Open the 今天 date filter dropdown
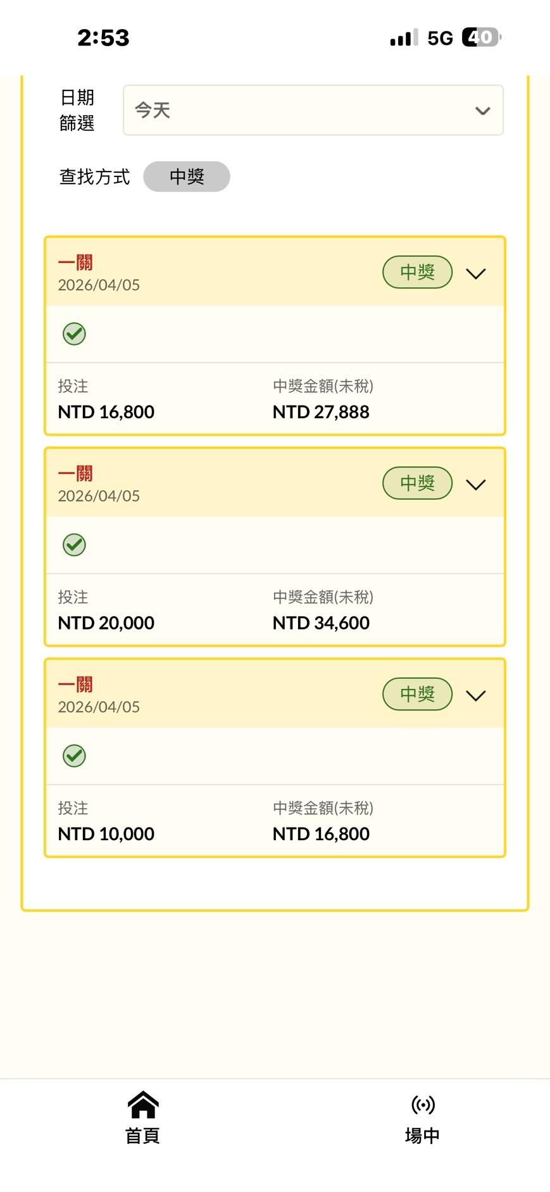The image size is (550, 1192). pos(313,111)
